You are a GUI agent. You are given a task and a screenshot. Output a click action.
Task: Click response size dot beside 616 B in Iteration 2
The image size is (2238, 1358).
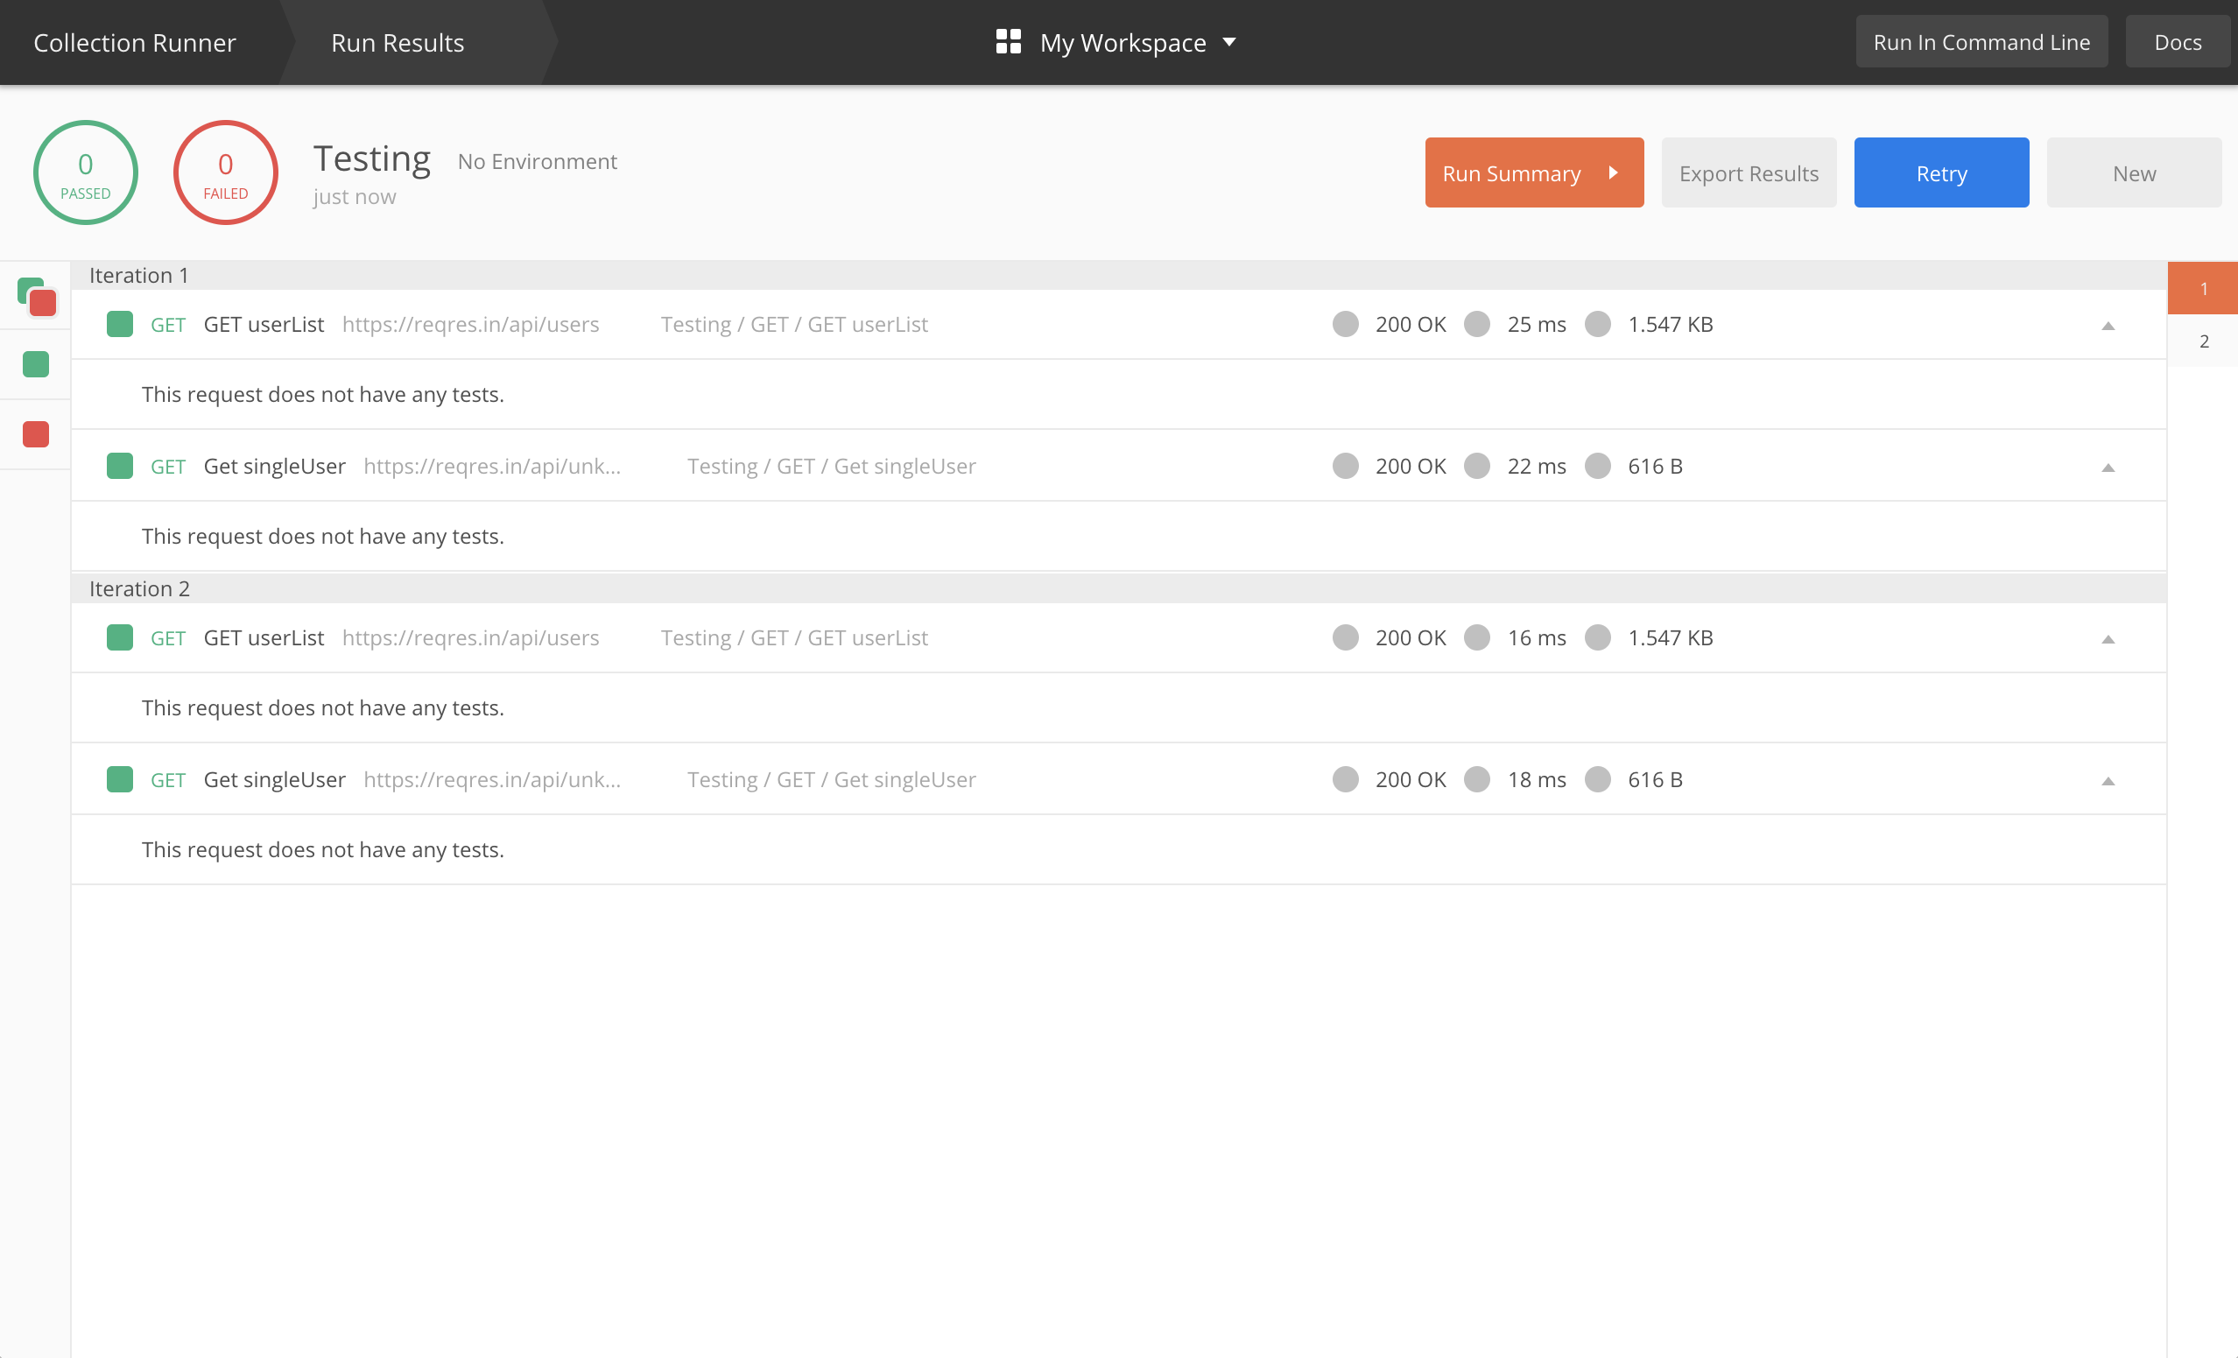[1598, 779]
